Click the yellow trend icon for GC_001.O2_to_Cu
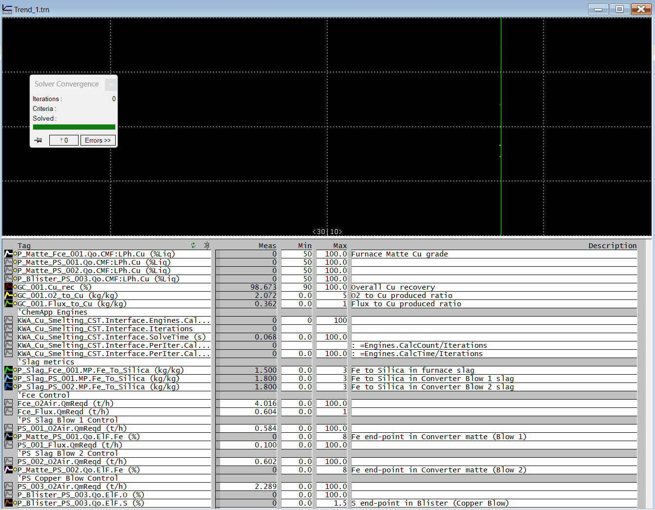This screenshot has height=510, width=655. (8, 296)
